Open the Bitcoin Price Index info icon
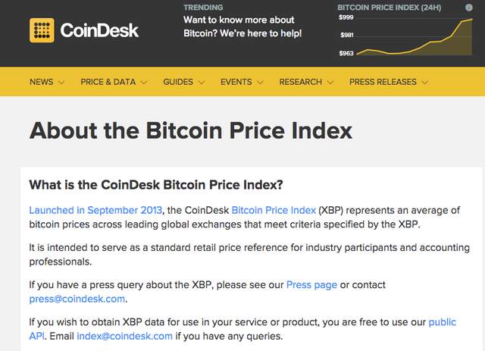The image size is (485, 351). point(469,8)
